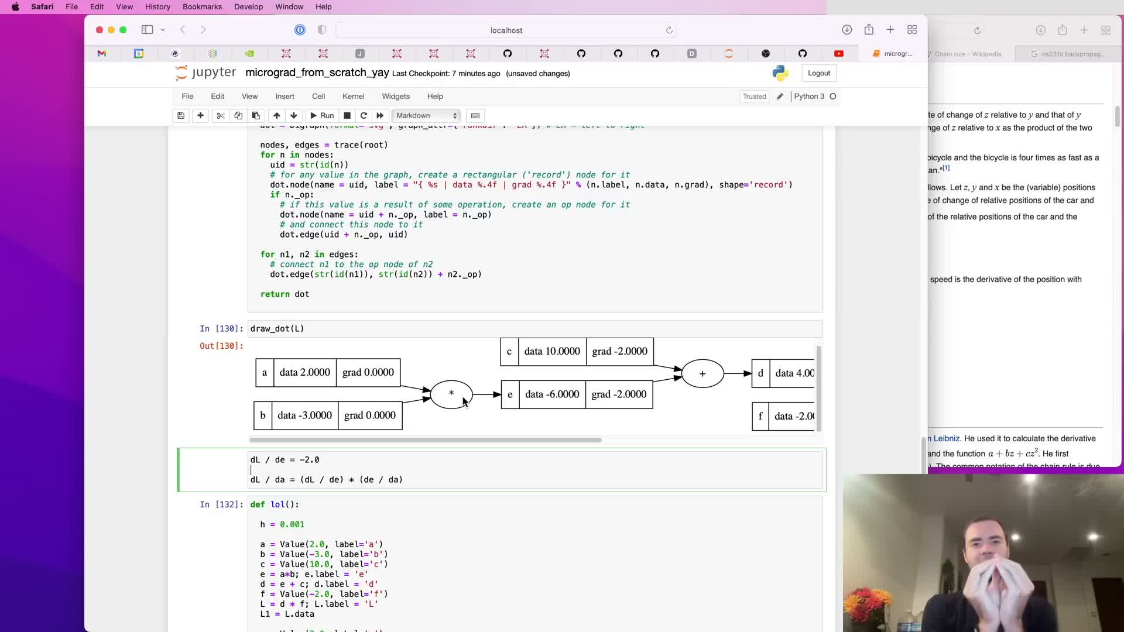Interrupt the kernel with the stop icon
The height and width of the screenshot is (632, 1124).
[x=347, y=115]
